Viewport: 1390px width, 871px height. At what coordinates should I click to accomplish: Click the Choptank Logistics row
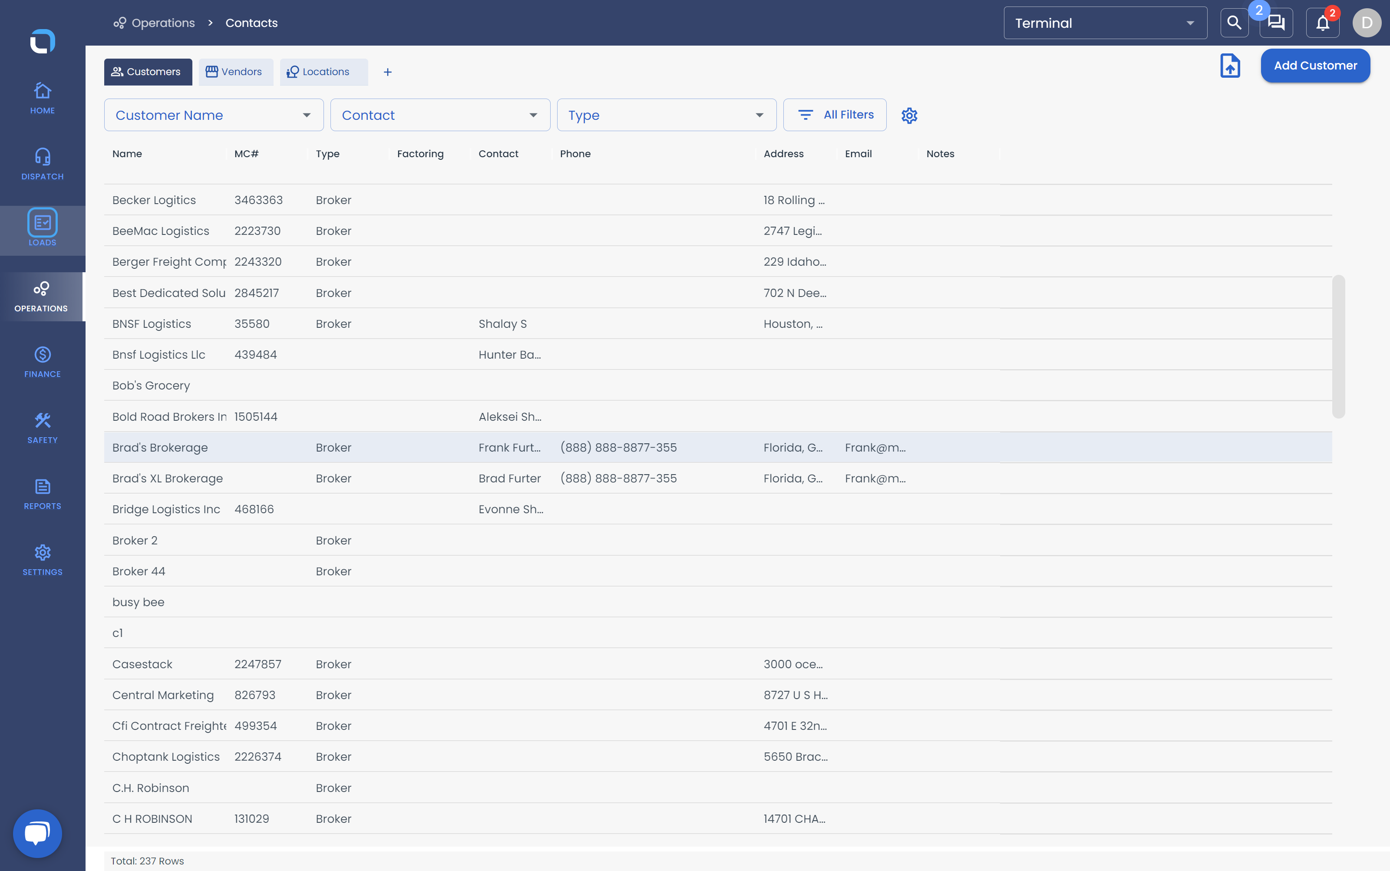718,757
